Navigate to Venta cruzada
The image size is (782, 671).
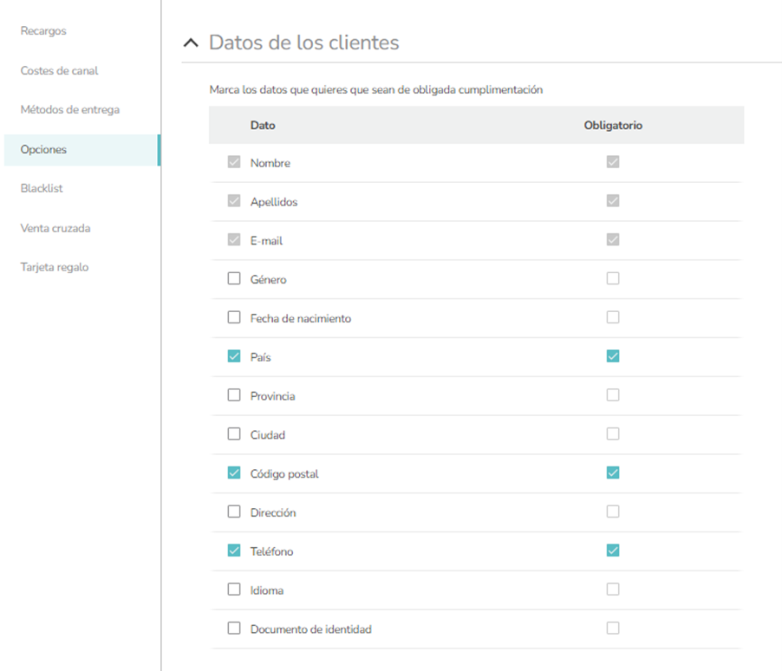pos(55,229)
